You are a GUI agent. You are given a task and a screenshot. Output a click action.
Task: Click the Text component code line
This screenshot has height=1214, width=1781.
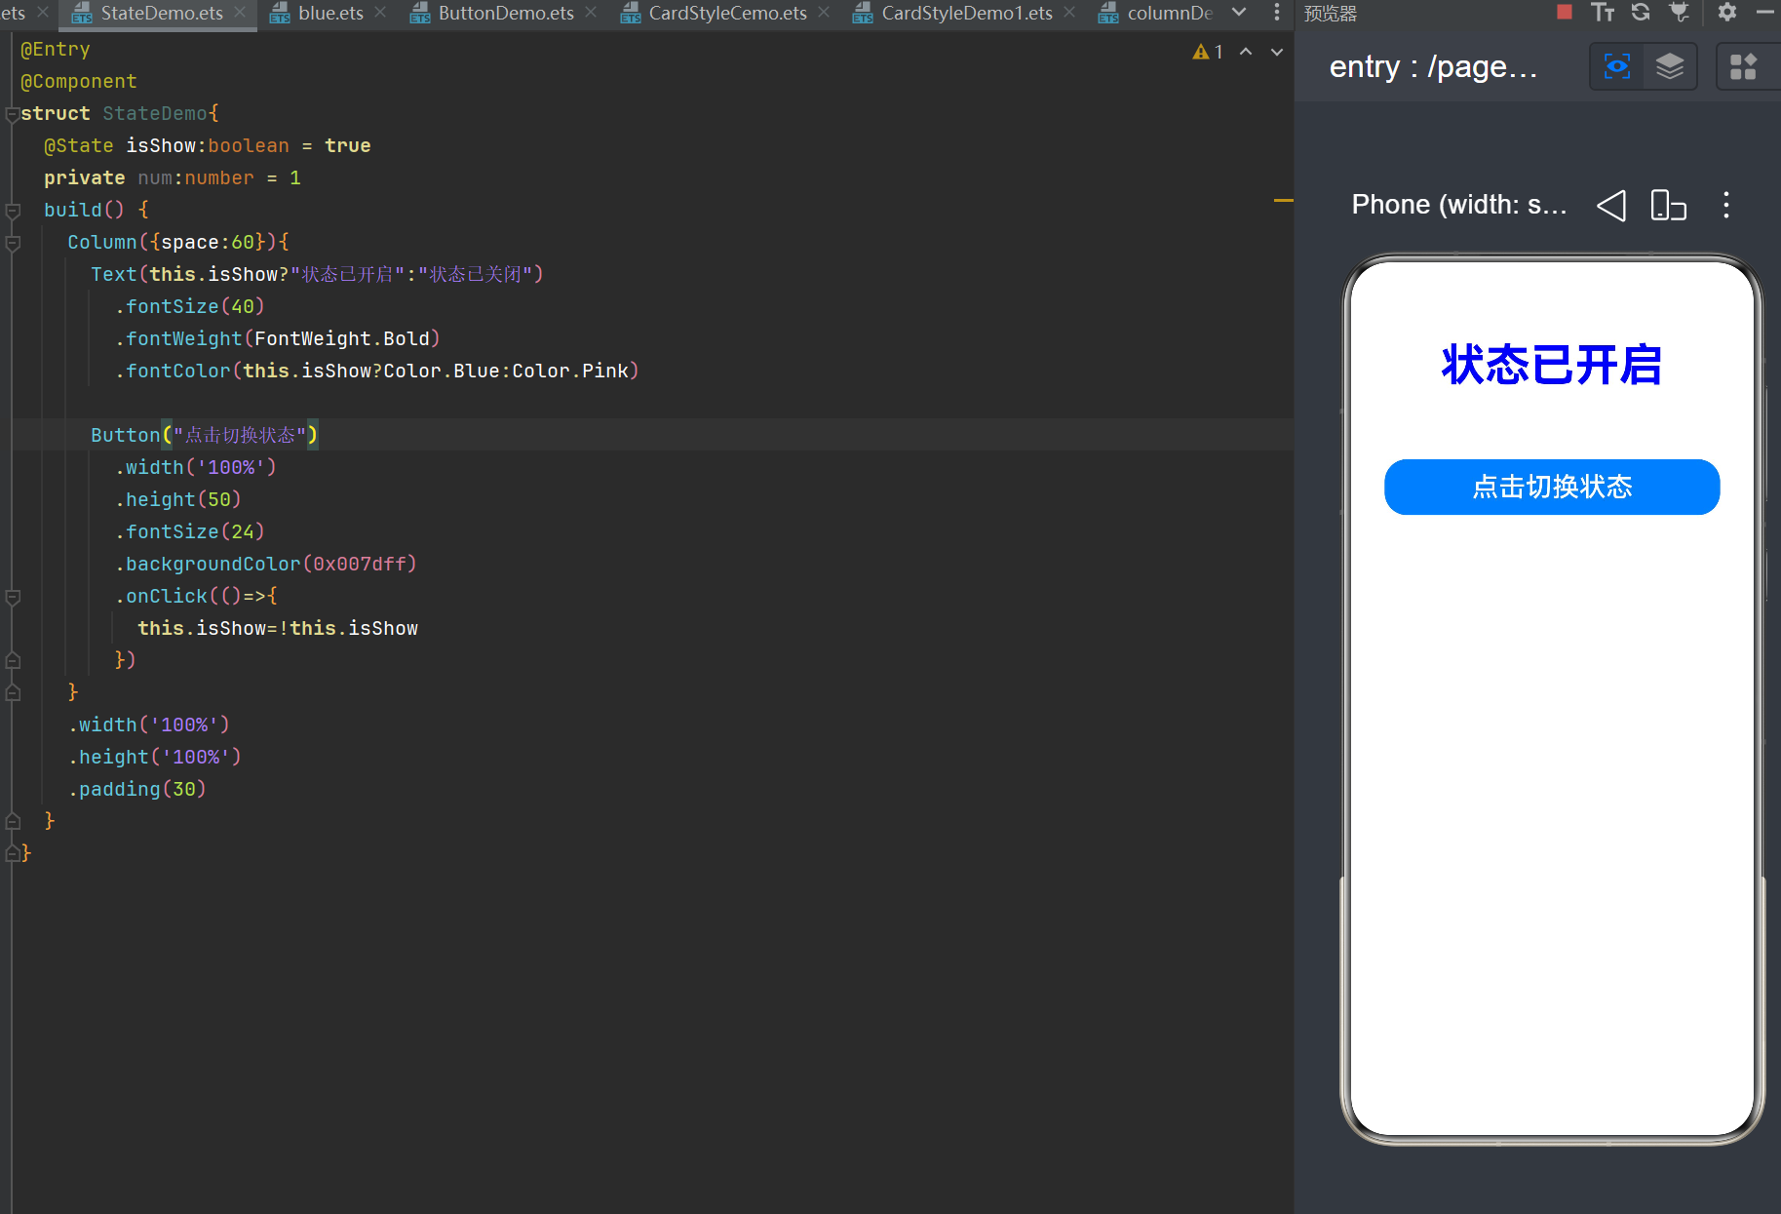pyautogui.click(x=317, y=274)
